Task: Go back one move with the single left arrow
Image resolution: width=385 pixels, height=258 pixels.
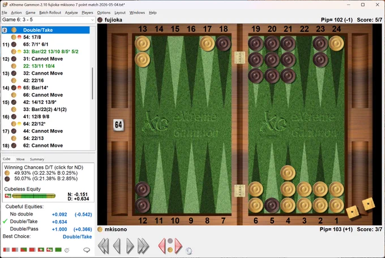Action: [117, 246]
